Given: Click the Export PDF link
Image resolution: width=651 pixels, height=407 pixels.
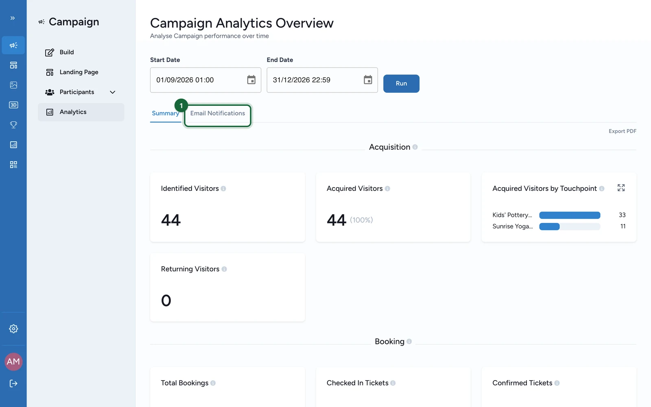Looking at the screenshot, I should pos(623,131).
